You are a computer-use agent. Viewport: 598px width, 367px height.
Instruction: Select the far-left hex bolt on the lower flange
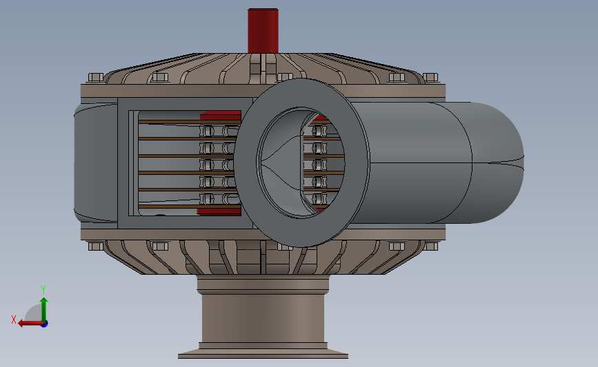[96, 246]
